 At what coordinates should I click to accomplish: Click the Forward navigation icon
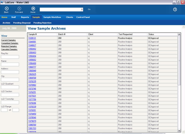point(19,9)
